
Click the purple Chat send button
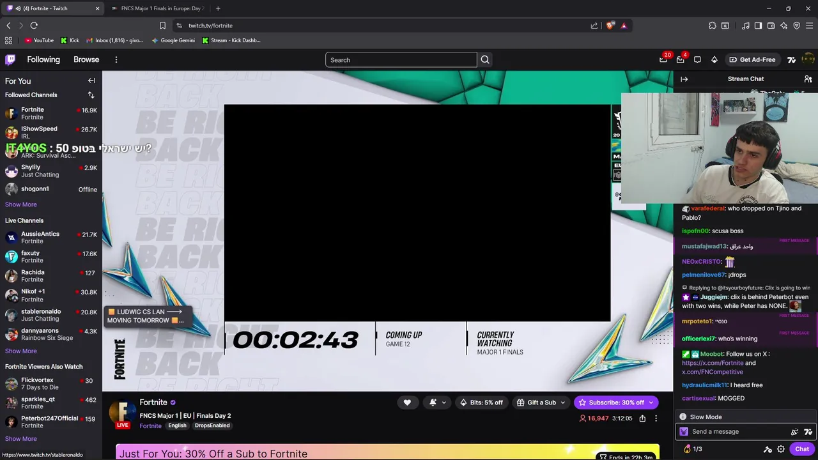tap(802, 449)
